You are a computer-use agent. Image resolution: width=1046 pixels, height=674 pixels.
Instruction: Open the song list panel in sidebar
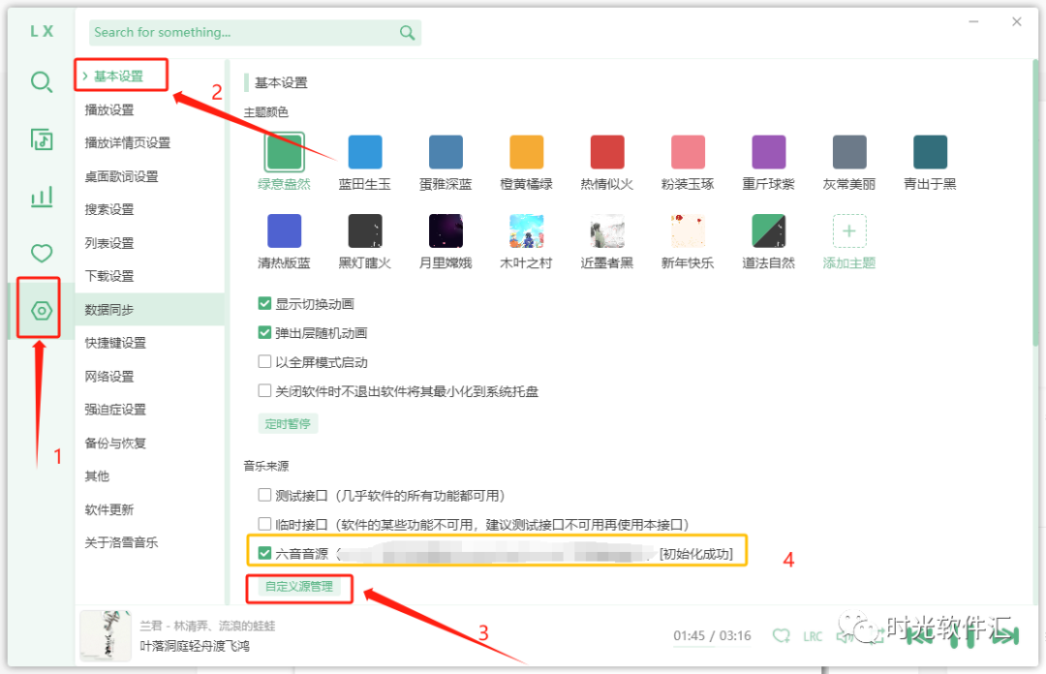coord(41,139)
